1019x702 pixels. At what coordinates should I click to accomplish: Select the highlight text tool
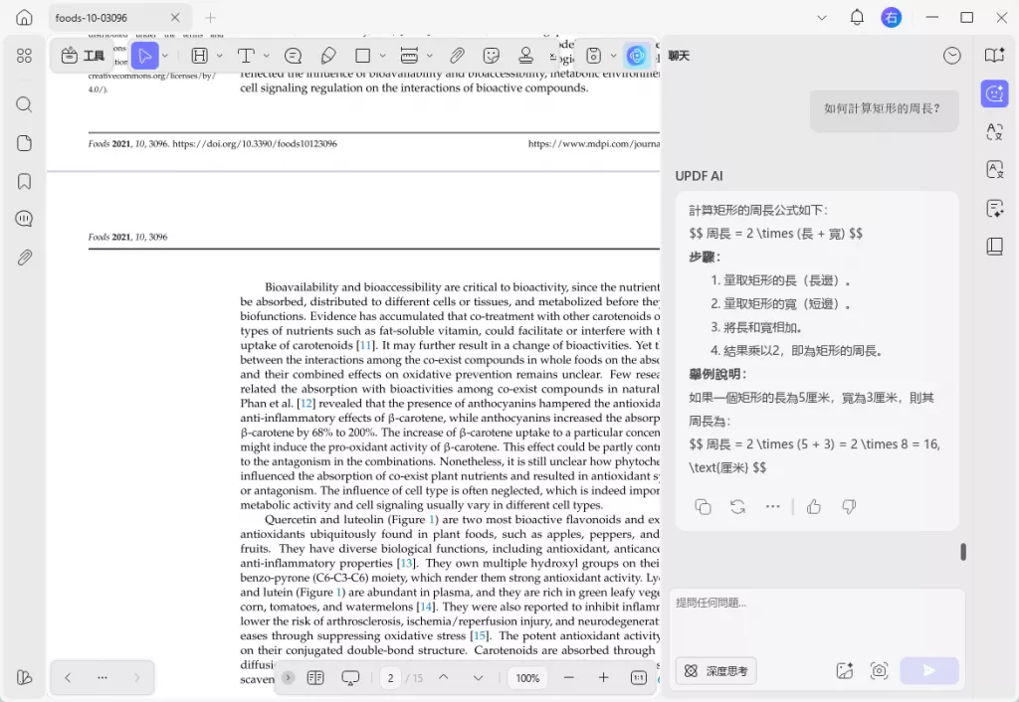199,56
